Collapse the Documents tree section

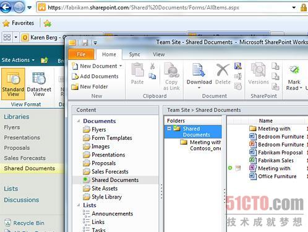[x=79, y=121]
